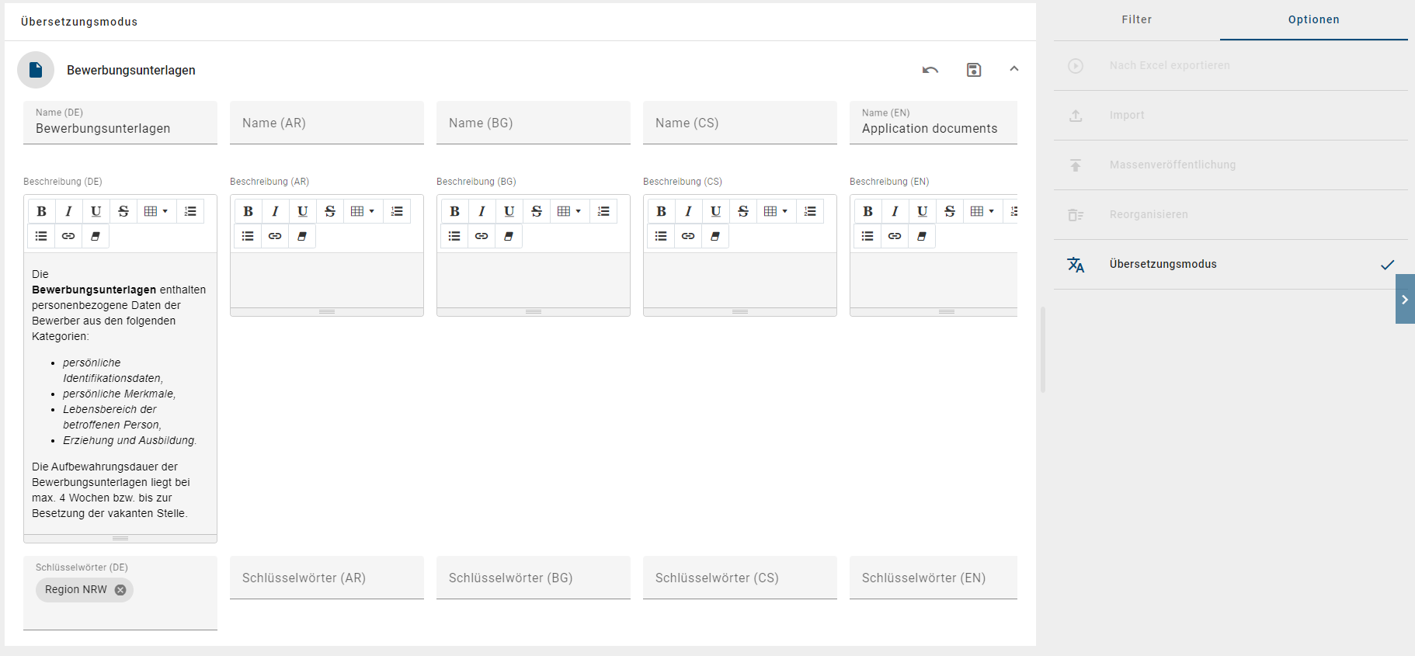
Task: Select the Optionen tab
Action: pos(1313,19)
